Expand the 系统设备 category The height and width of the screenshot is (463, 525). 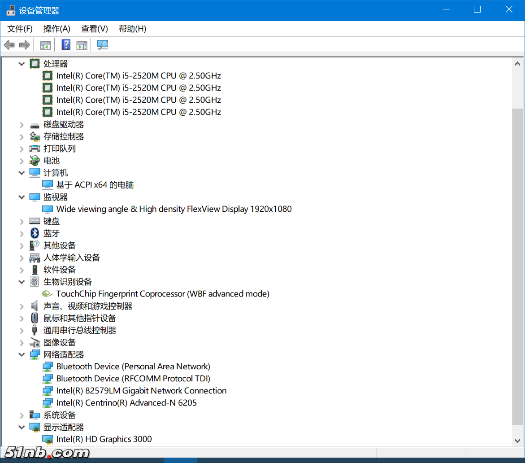(x=22, y=415)
